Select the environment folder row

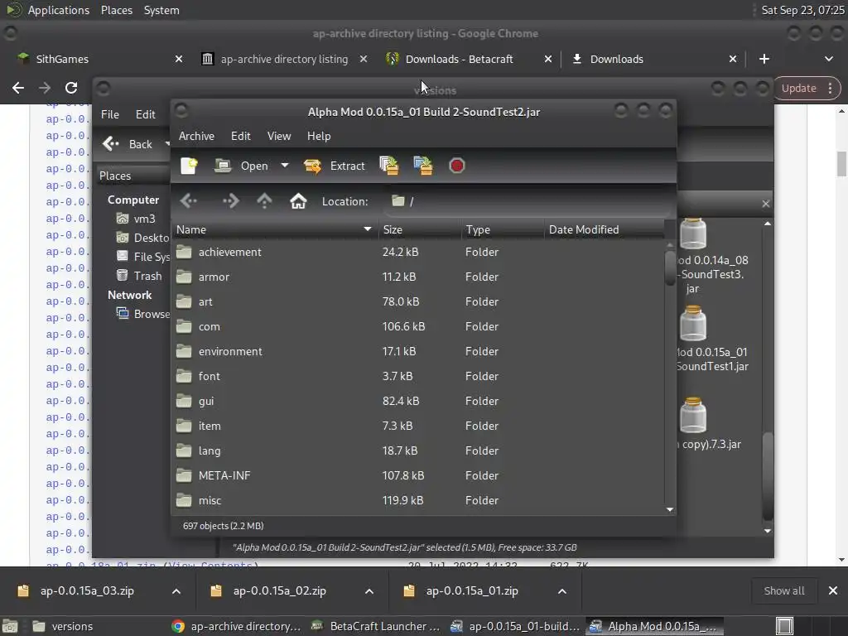tap(417, 351)
